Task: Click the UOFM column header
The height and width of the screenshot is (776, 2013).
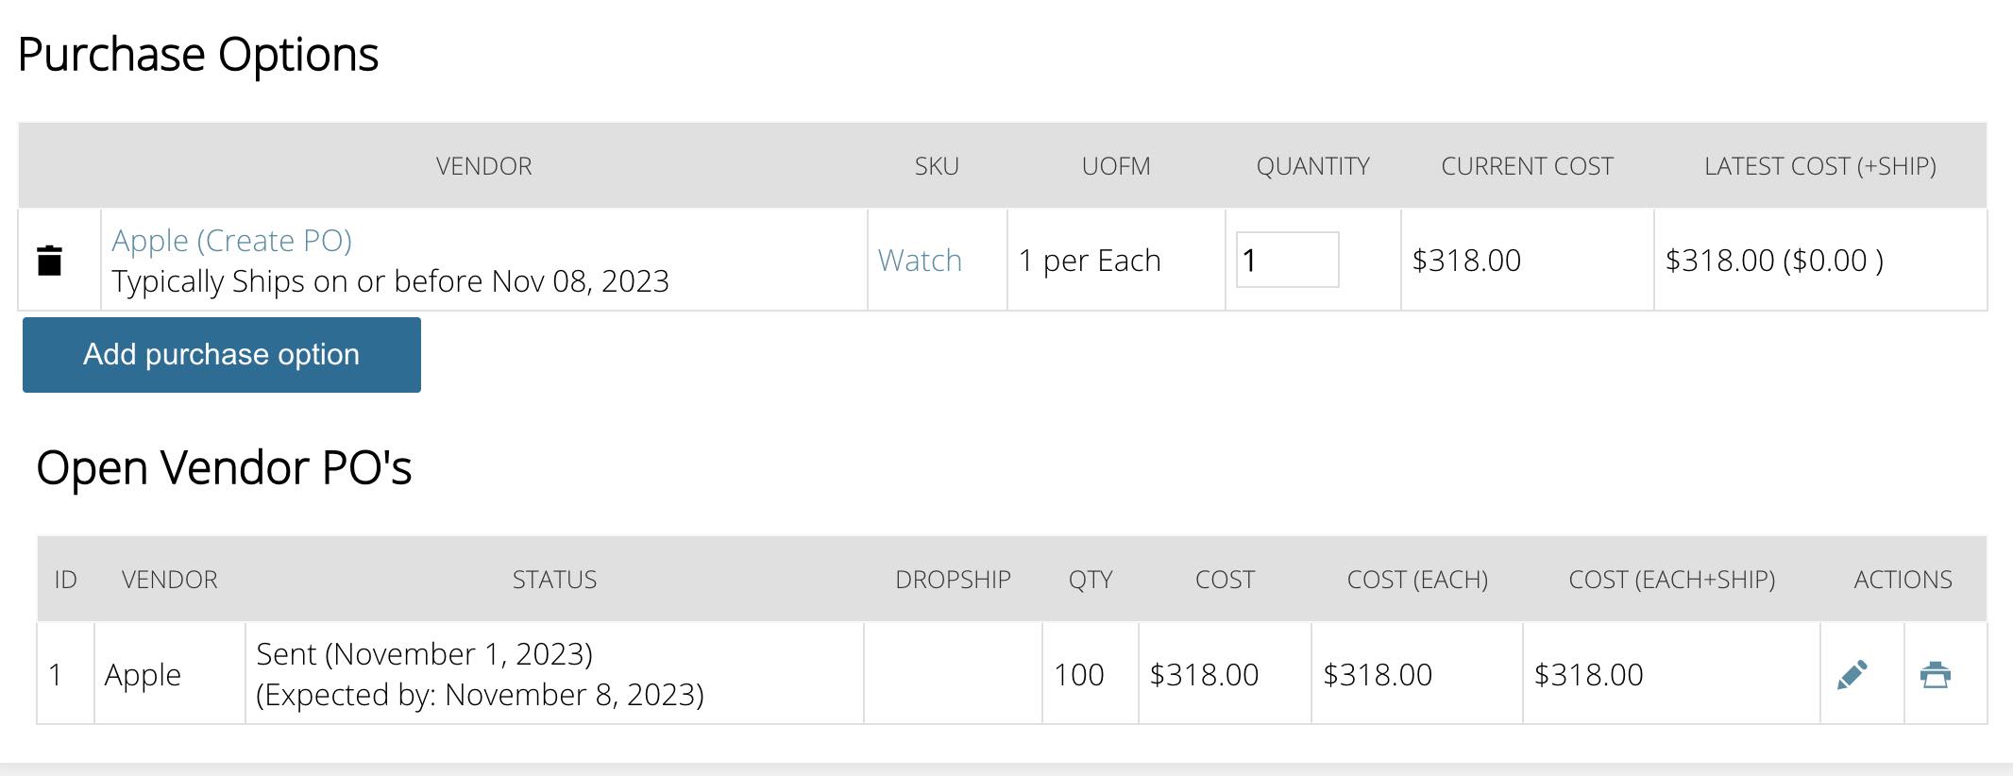Action: point(1116,166)
